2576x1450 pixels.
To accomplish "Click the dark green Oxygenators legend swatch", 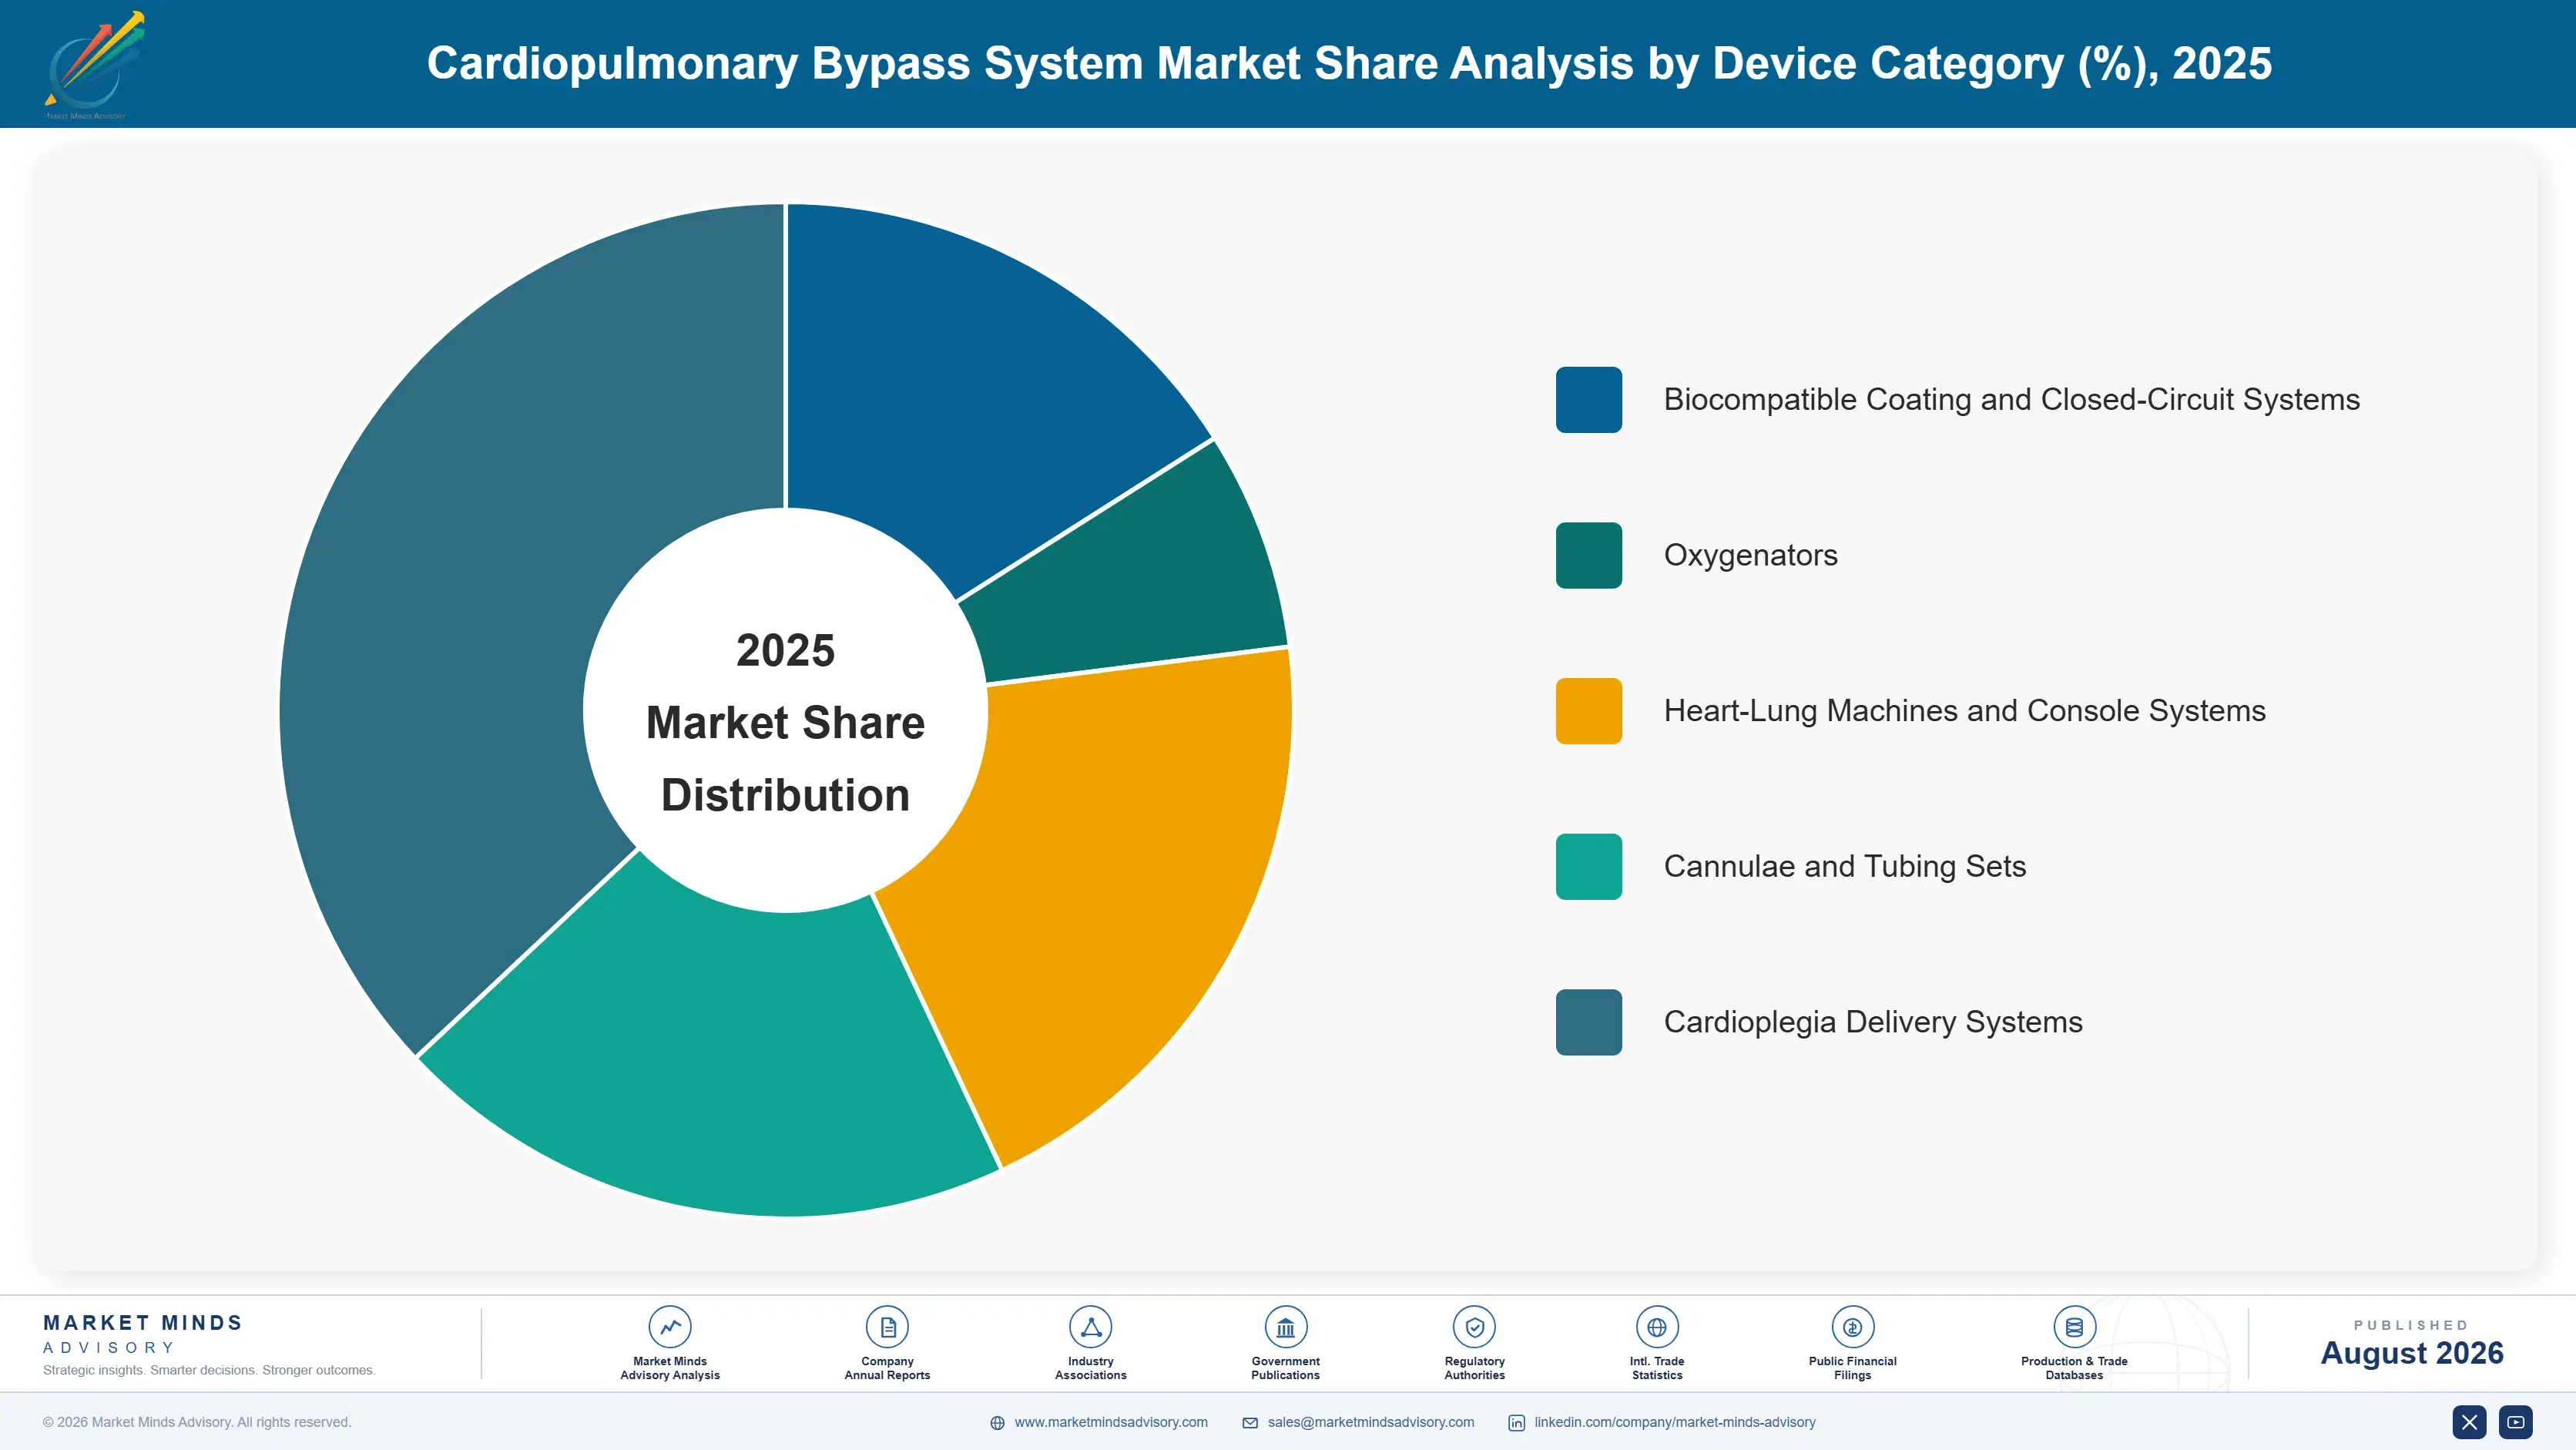I will tap(1588, 555).
